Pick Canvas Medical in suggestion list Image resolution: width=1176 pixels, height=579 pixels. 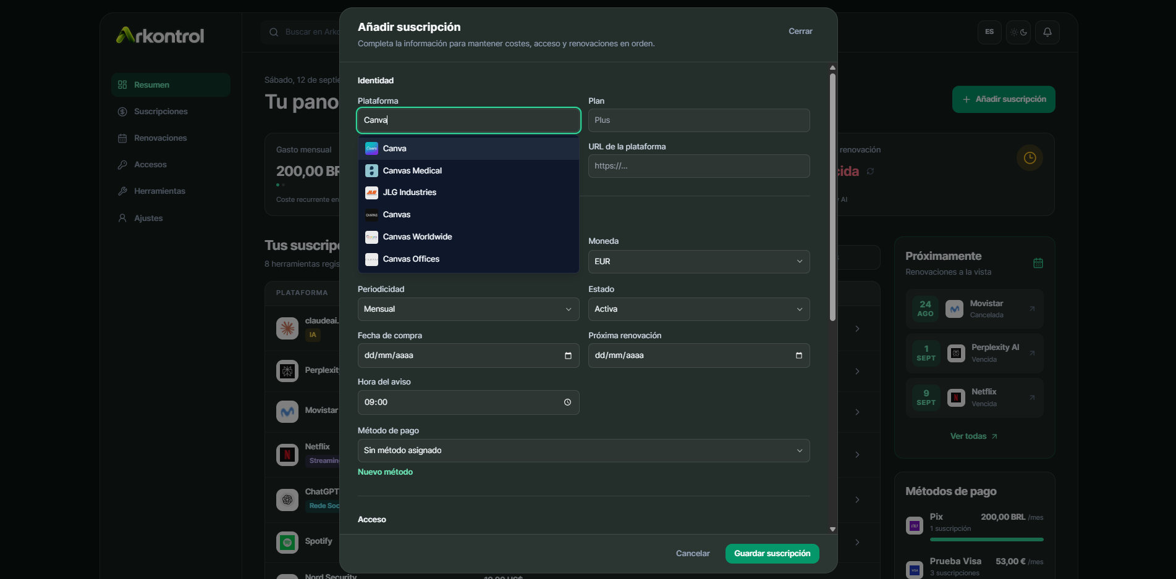coord(468,171)
